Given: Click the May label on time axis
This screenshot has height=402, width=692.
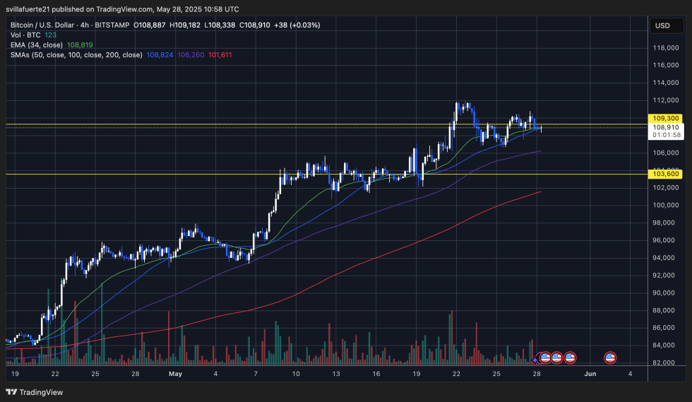Looking at the screenshot, I should point(176,373).
